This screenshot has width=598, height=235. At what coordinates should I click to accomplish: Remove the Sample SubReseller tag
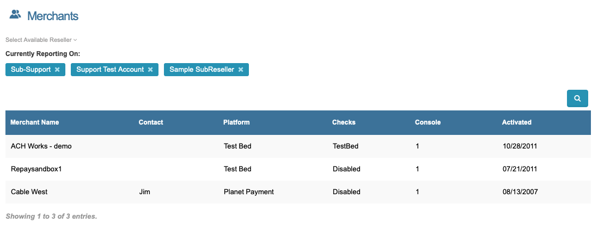pos(240,70)
